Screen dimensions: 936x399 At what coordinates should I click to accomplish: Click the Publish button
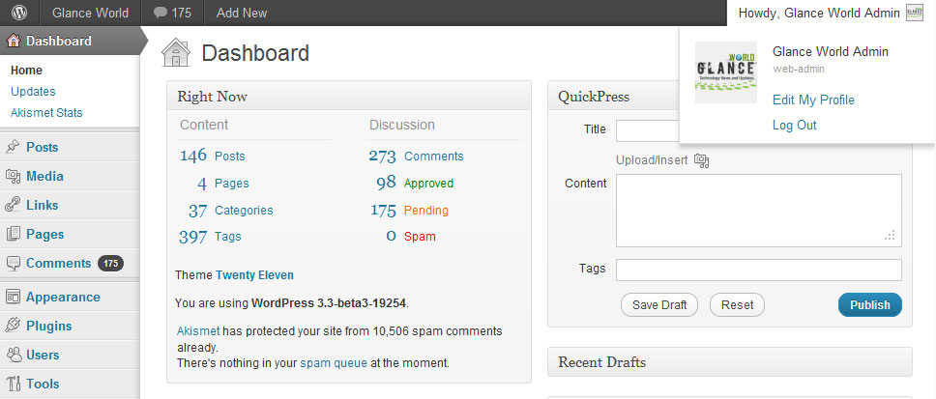coord(870,304)
